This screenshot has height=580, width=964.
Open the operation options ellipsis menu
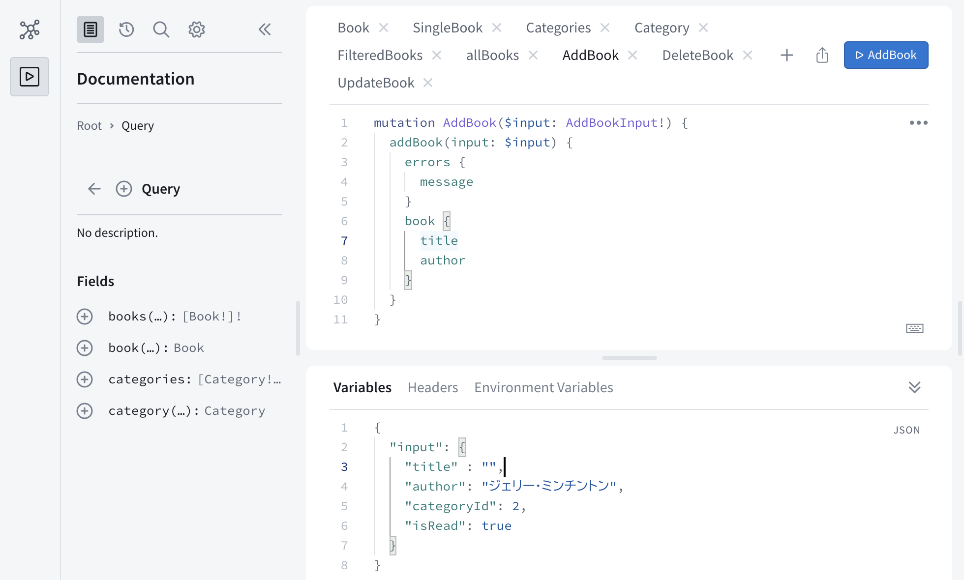918,123
